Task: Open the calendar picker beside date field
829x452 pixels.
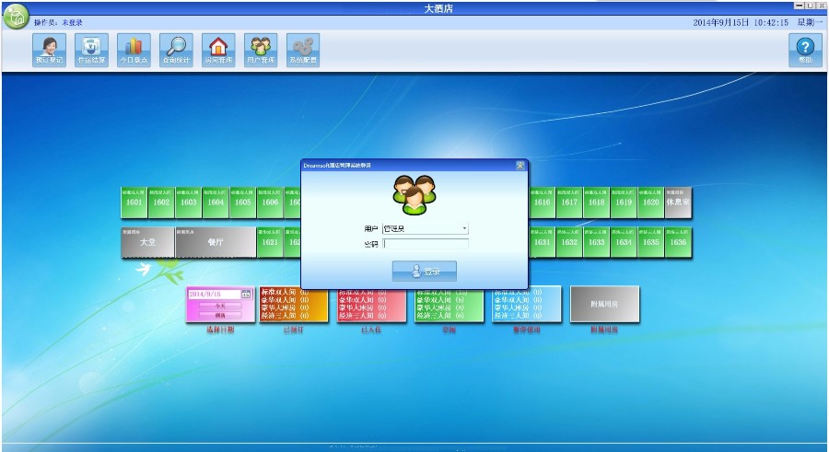Action: (246, 294)
